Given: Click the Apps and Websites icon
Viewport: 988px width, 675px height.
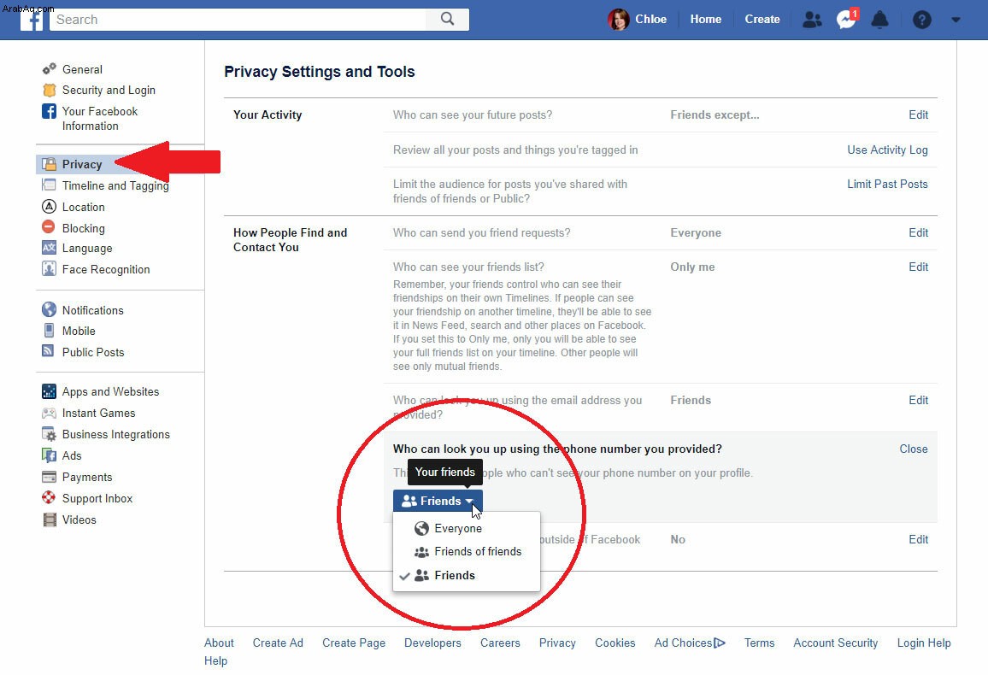Looking at the screenshot, I should pos(50,391).
